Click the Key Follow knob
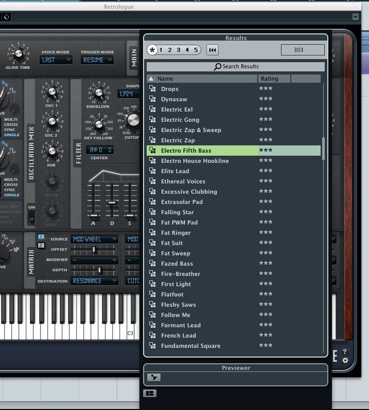 coord(99,124)
